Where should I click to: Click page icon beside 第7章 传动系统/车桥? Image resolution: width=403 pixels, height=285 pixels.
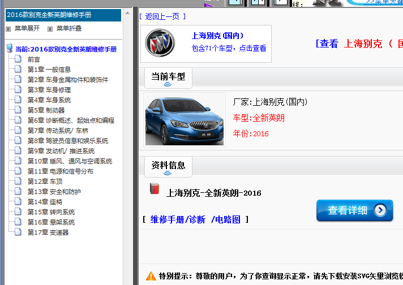tap(18, 131)
